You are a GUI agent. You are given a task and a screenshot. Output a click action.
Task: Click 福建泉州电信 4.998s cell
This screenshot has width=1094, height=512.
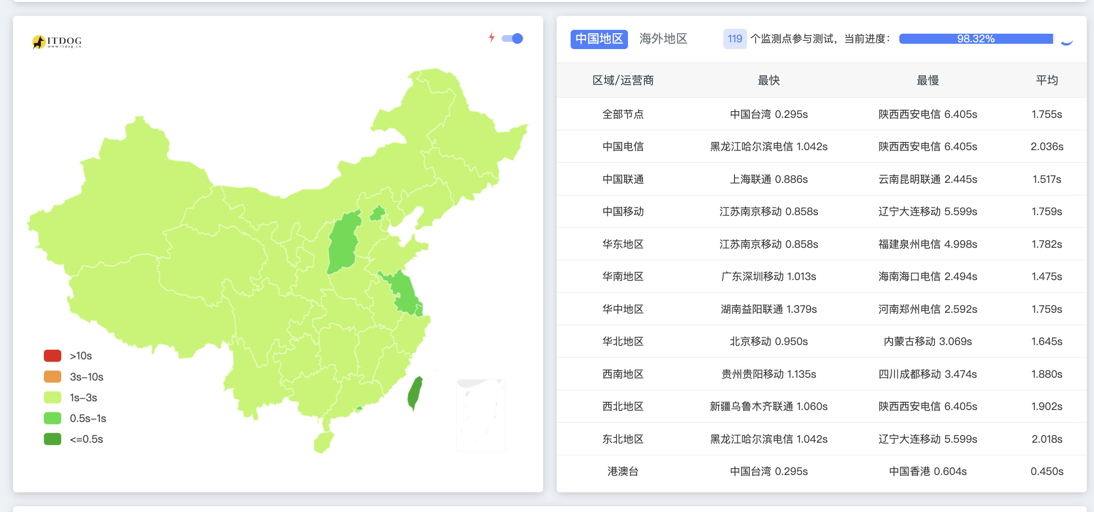click(928, 244)
